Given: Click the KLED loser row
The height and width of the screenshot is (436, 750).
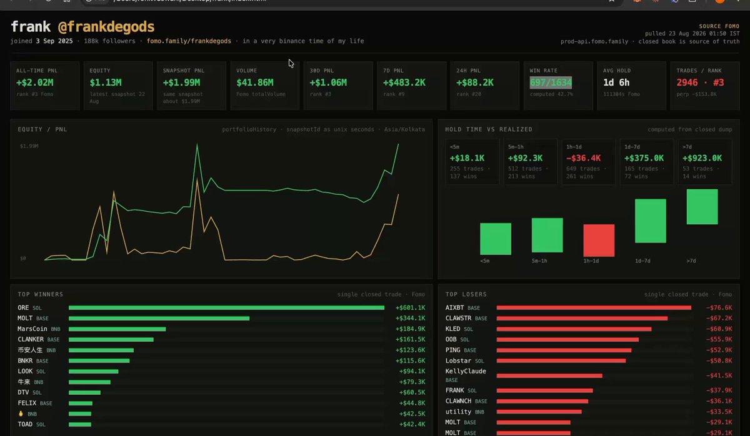Looking at the screenshot, I should [589, 329].
